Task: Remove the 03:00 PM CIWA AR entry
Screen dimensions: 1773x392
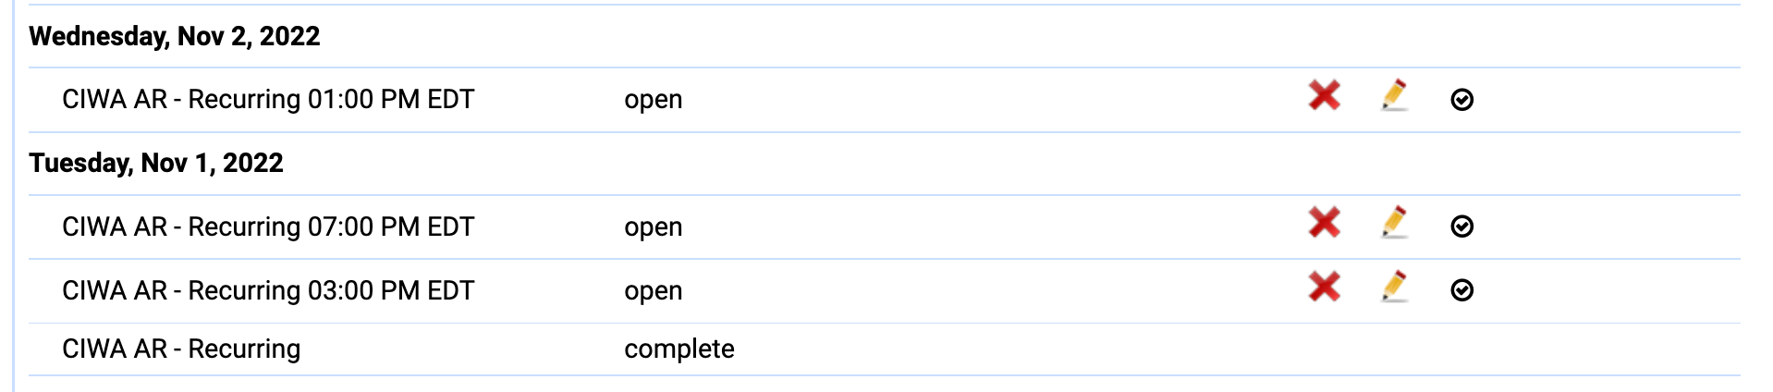Action: point(1324,286)
